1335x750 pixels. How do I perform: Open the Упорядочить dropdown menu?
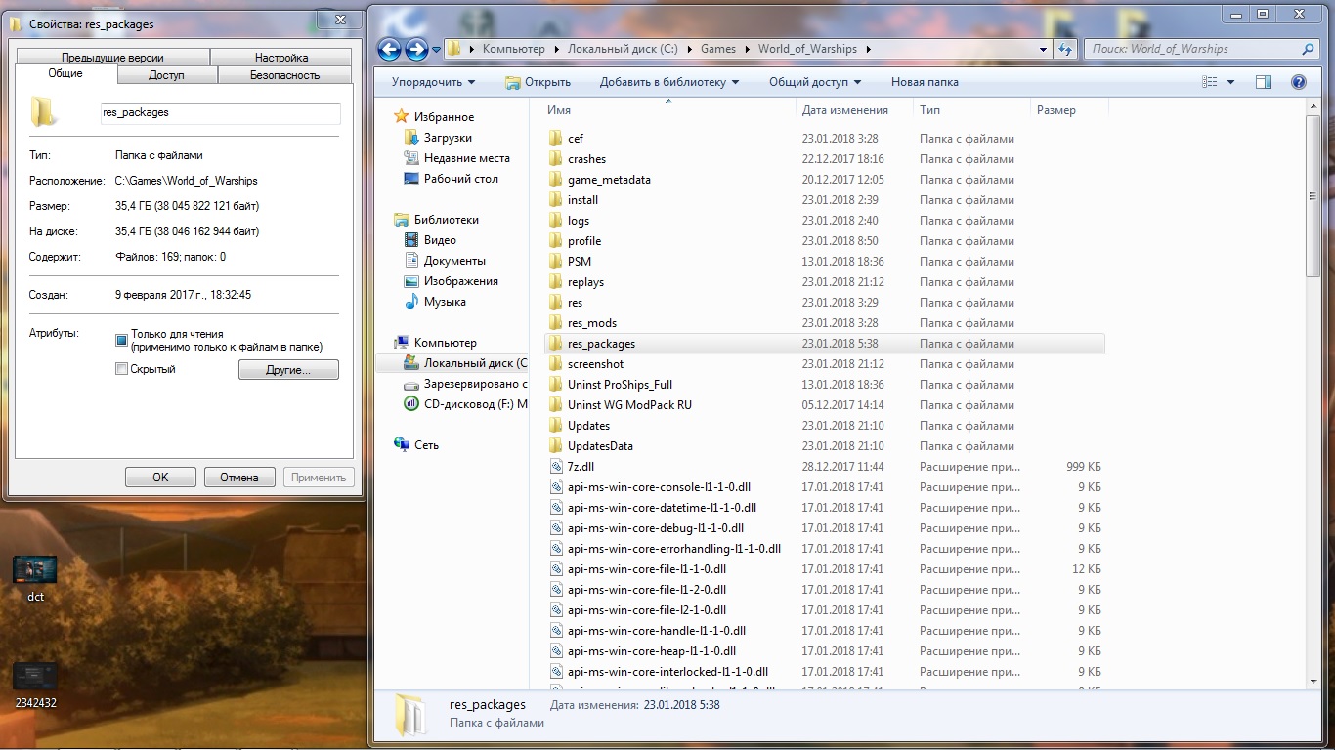pyautogui.click(x=433, y=82)
